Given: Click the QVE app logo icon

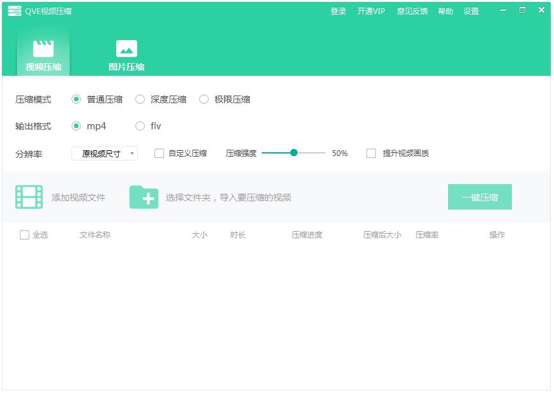Looking at the screenshot, I should (x=15, y=11).
